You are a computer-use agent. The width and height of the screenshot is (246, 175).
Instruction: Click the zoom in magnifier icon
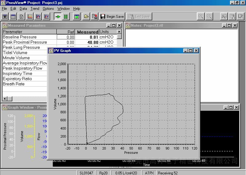(x=201, y=17)
